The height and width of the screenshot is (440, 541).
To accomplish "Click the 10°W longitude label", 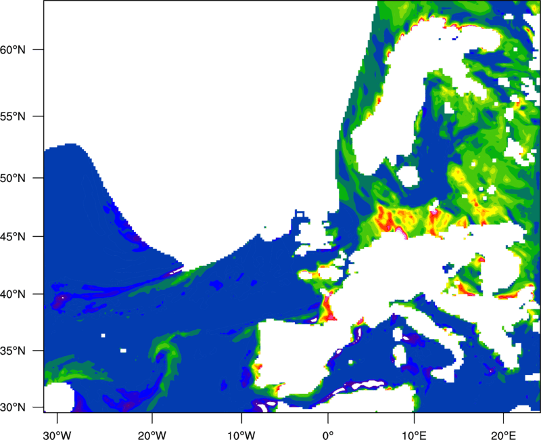I will 241,435.
